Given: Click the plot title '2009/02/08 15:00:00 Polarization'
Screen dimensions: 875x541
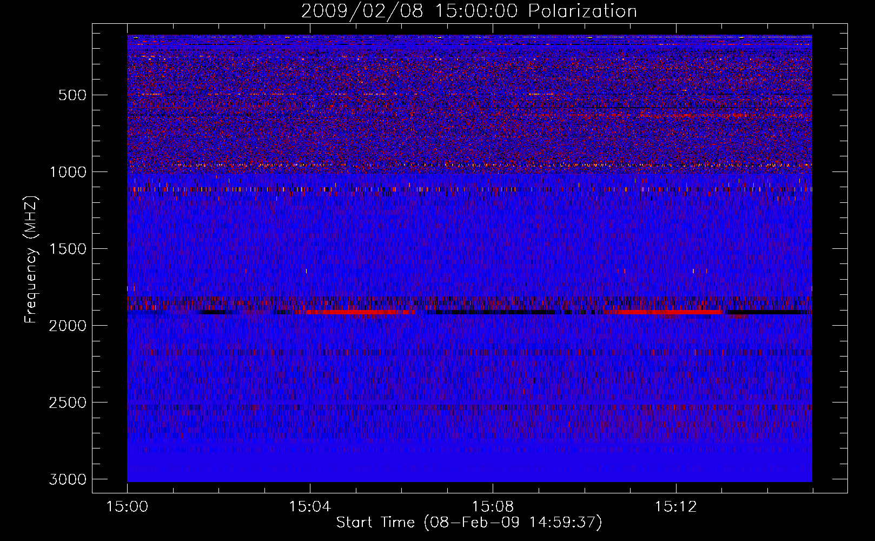Looking at the screenshot, I should (469, 11).
